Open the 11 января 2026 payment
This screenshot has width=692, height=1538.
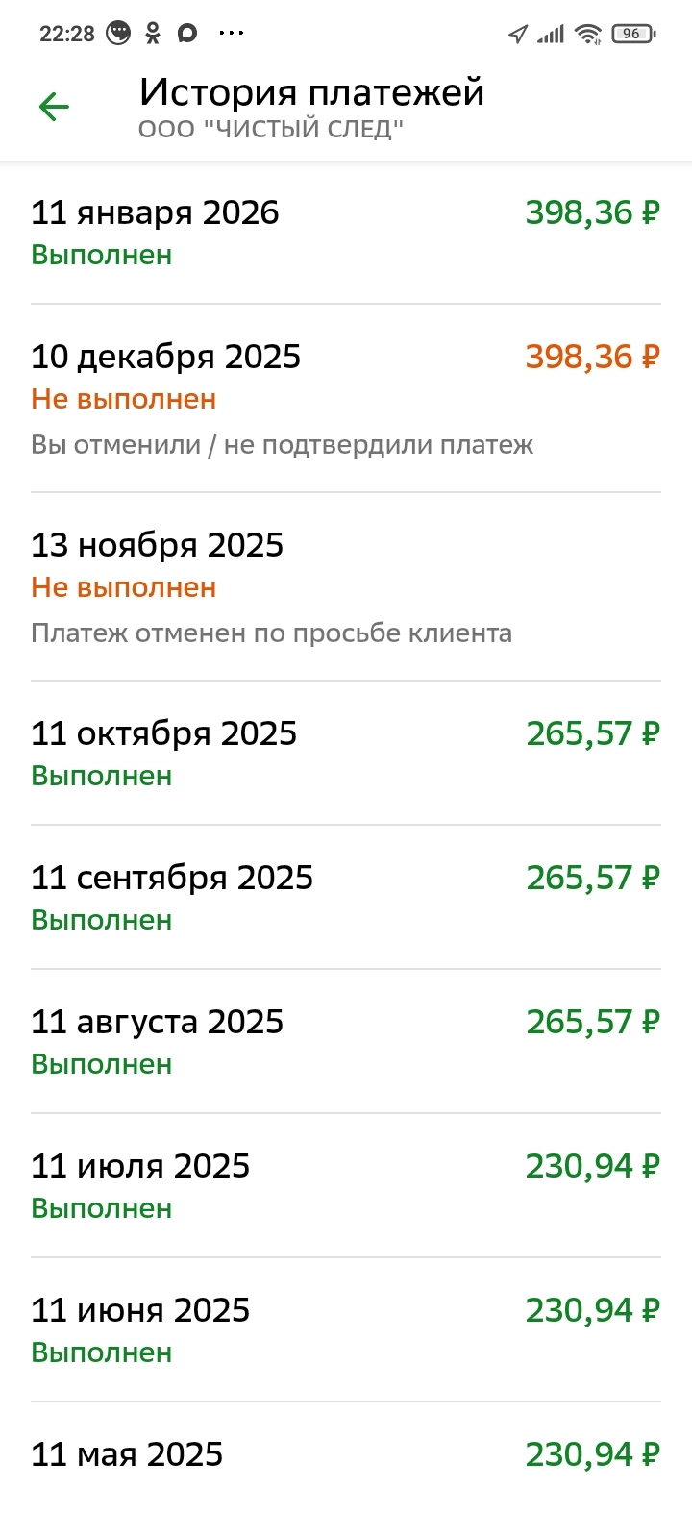(x=346, y=233)
